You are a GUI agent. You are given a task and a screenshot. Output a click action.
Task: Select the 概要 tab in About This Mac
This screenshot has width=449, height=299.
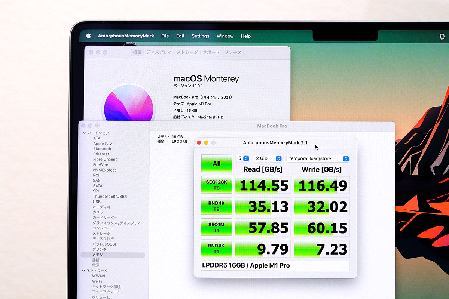coord(137,52)
